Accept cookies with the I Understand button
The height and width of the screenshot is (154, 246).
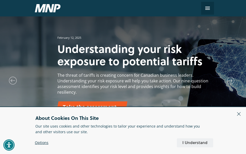coord(195,143)
